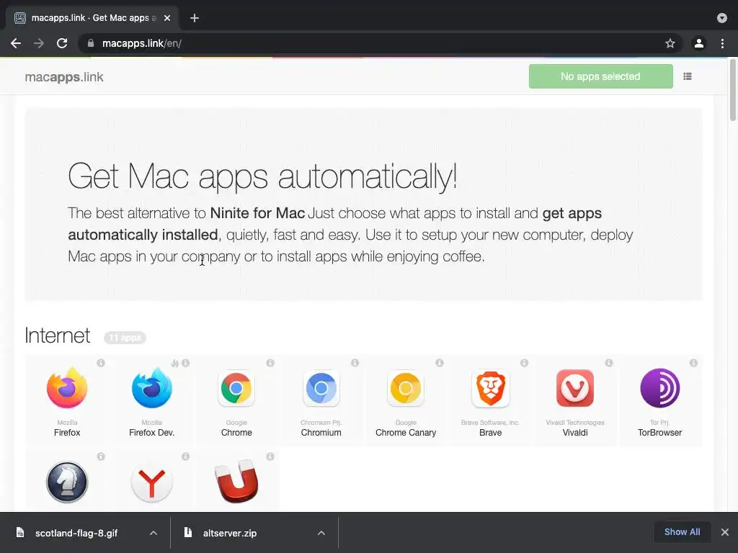Select the red magnet U app icon

tap(236, 482)
